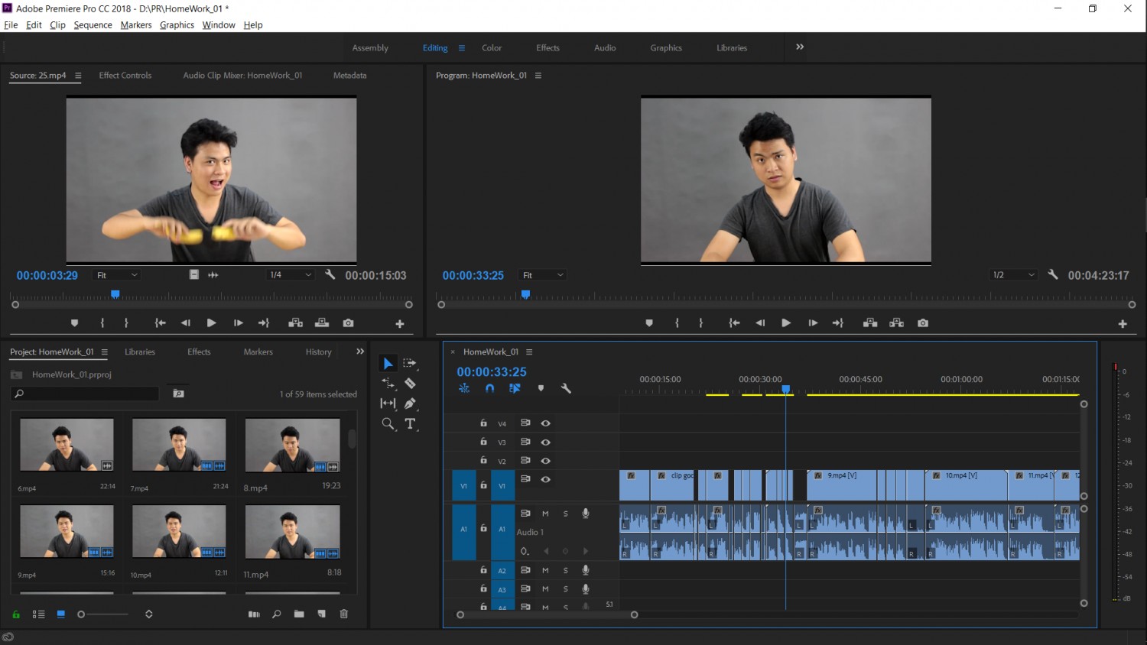Screen dimensions: 1147x645
Task: Open the Markers menu in menu bar
Action: 136,25
